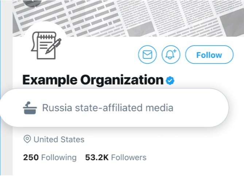Click the Example Organization profile name
The width and height of the screenshot is (244, 176).
tap(93, 80)
